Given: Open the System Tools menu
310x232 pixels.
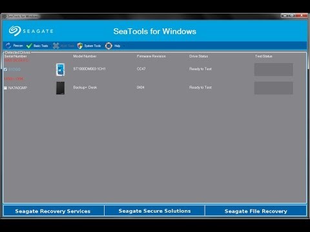Looking at the screenshot, I should point(92,46).
